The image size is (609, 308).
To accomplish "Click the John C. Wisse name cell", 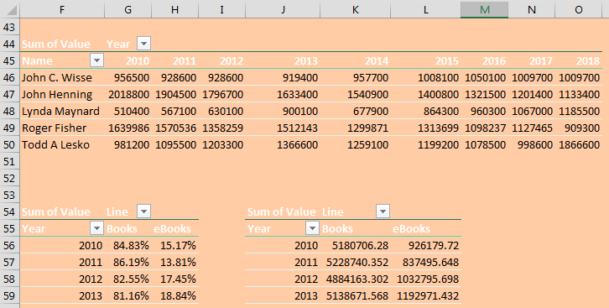I will point(62,77).
